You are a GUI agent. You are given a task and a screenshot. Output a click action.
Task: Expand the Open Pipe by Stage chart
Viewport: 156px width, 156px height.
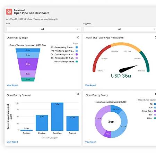[78, 37]
